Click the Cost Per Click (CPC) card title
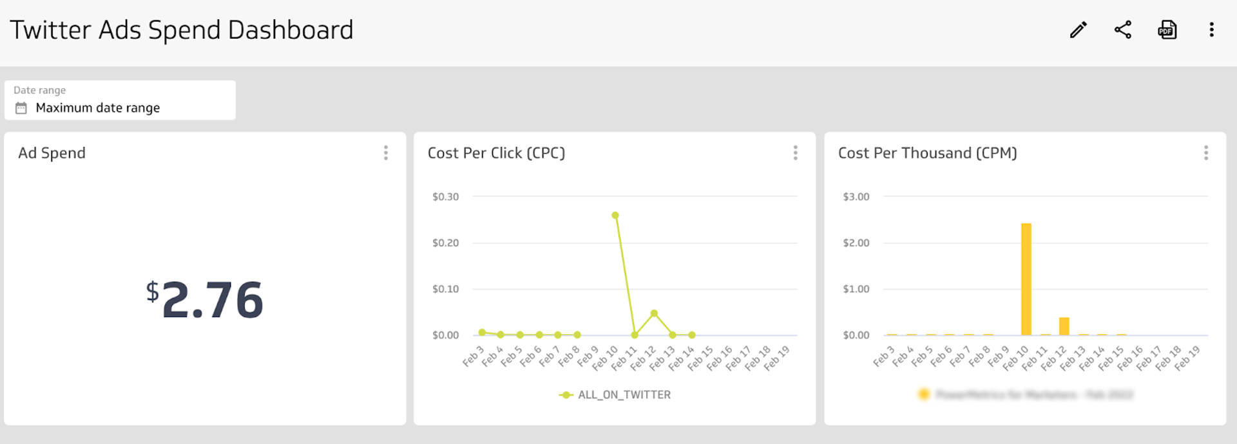The image size is (1237, 444). pyautogui.click(x=497, y=153)
